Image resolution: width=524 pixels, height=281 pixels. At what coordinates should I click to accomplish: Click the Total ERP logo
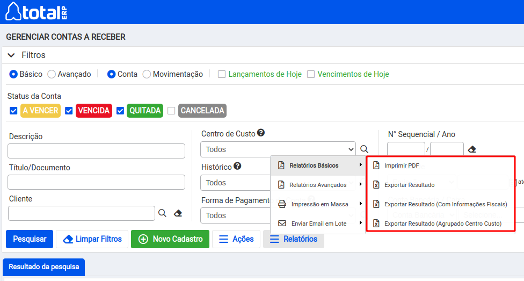tap(37, 11)
